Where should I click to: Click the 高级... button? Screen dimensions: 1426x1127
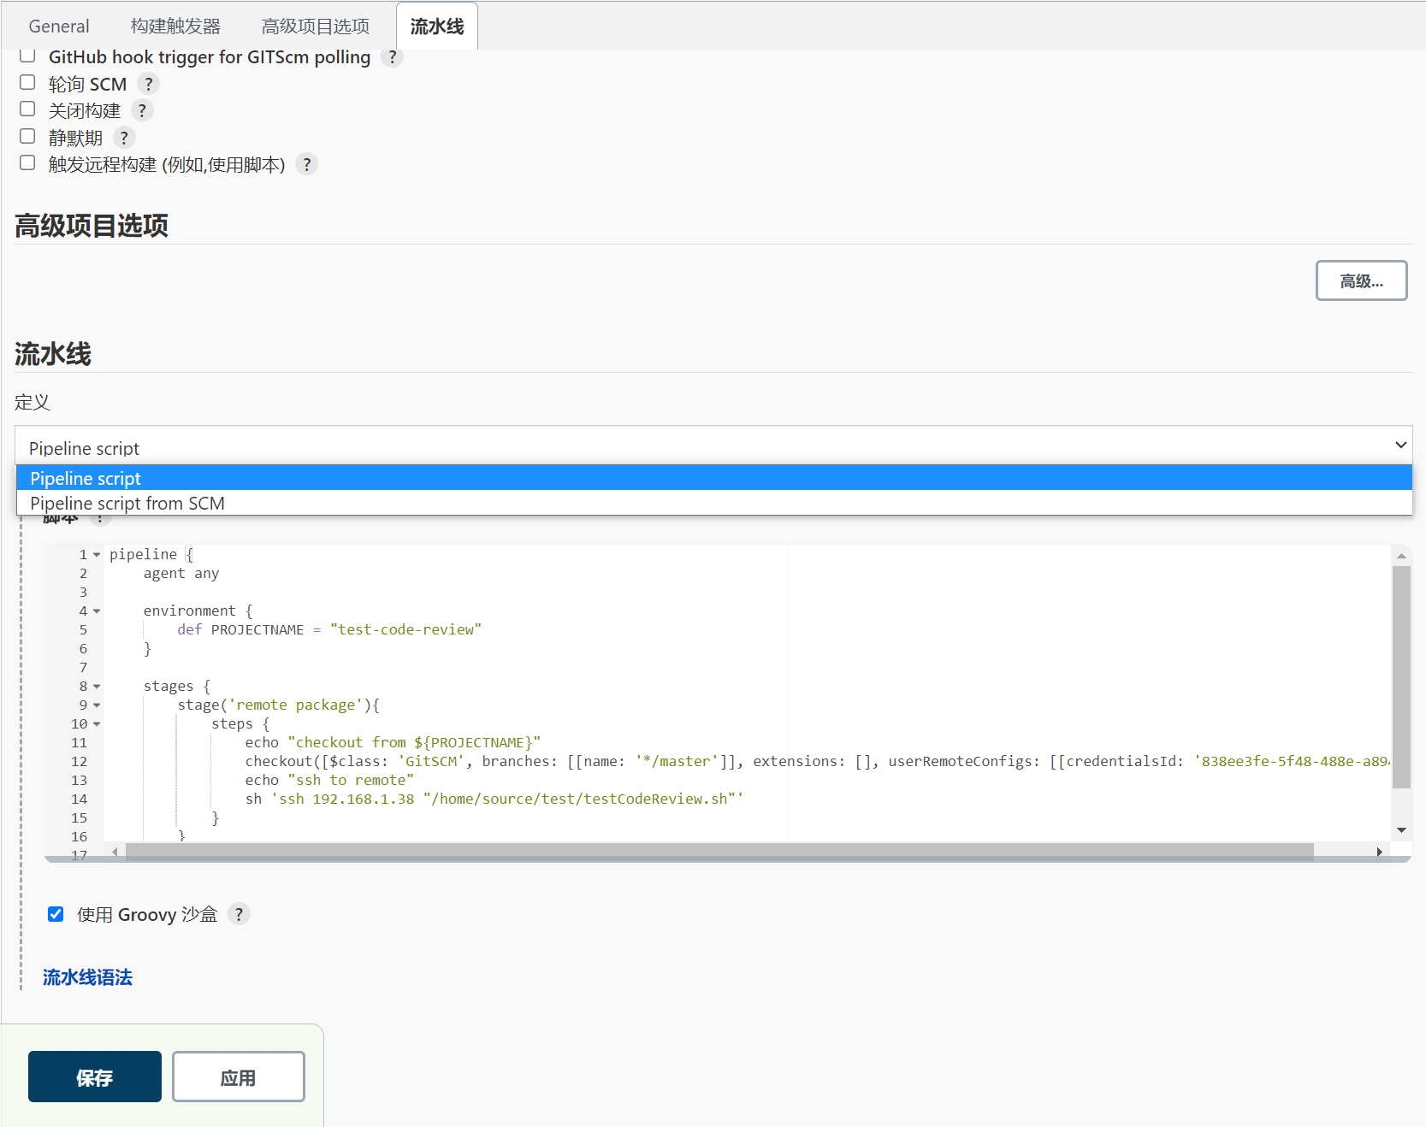[x=1361, y=280]
